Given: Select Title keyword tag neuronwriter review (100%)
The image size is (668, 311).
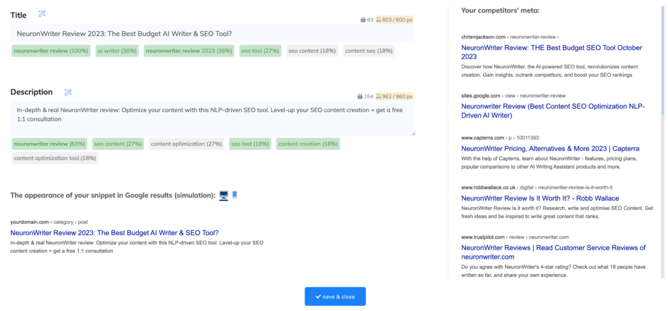Looking at the screenshot, I should [x=51, y=51].
